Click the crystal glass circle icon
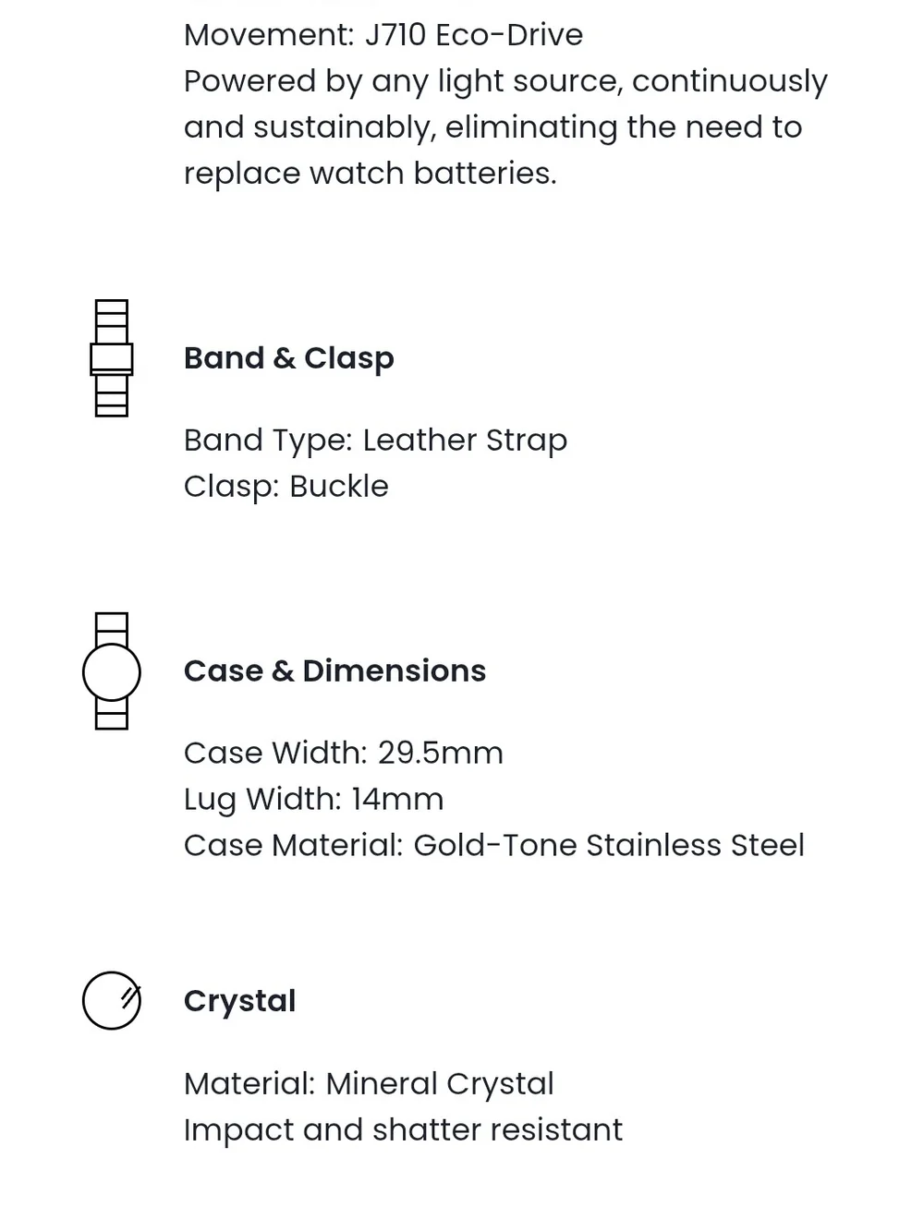The width and height of the screenshot is (924, 1231). click(x=111, y=1000)
